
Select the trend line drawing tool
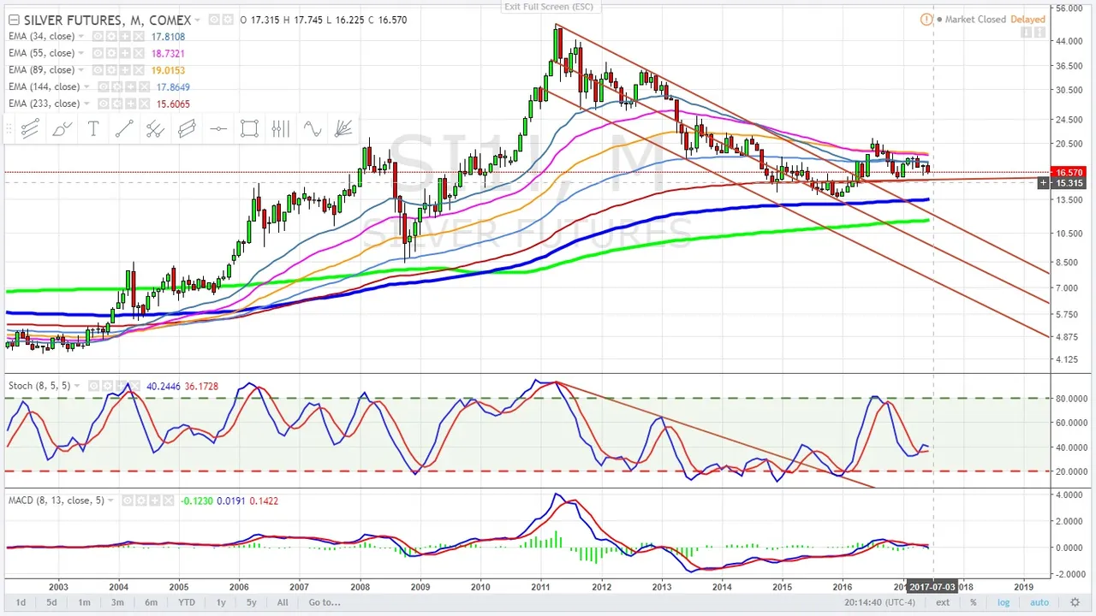tap(29, 129)
